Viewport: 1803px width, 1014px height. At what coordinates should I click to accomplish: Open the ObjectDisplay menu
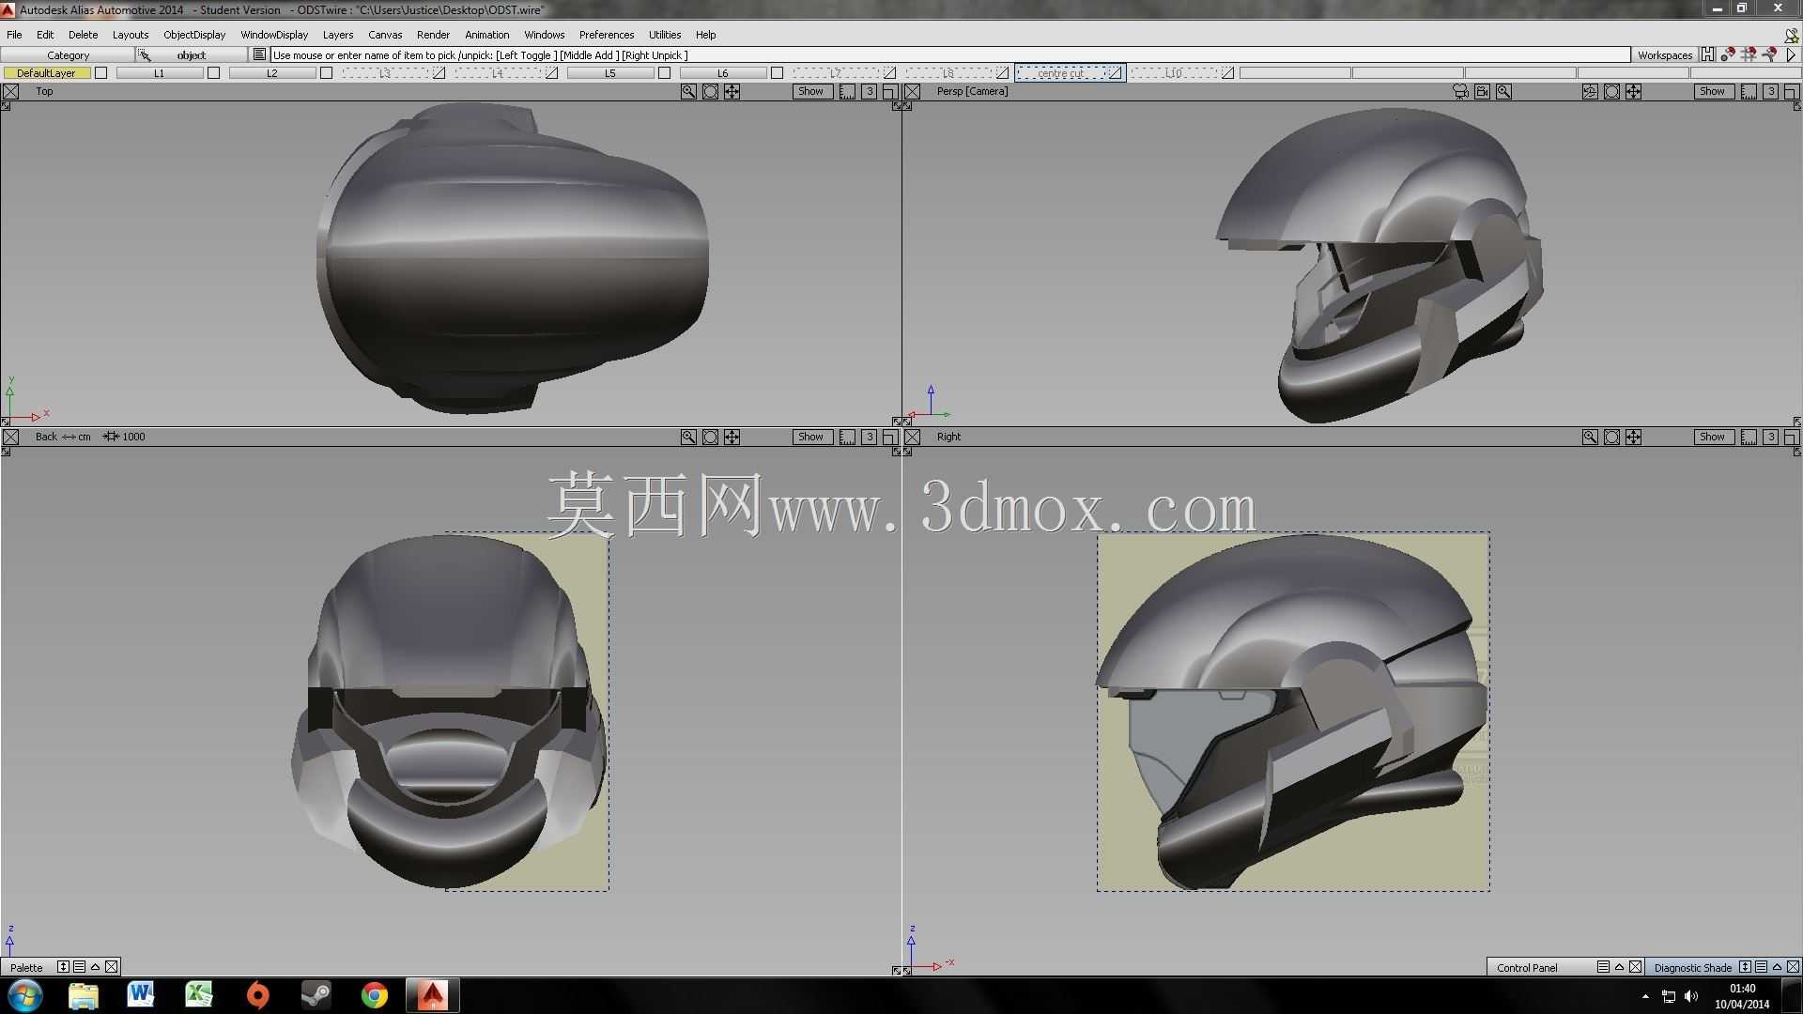[x=194, y=35]
